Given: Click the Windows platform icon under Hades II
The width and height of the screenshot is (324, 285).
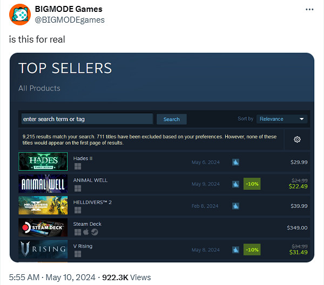Looking at the screenshot, I should (x=77, y=166).
